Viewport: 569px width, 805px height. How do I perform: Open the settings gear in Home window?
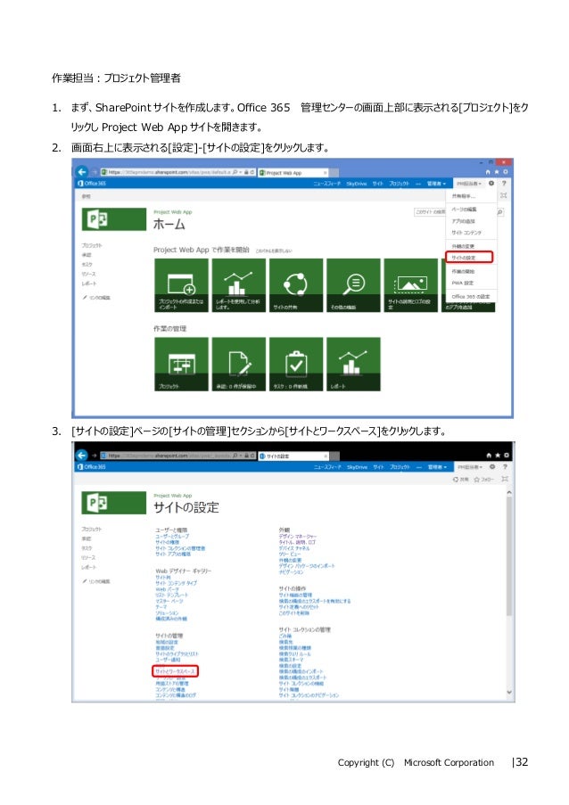coord(491,184)
